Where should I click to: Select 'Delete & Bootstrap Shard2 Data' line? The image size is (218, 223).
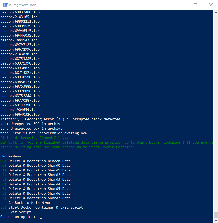[36, 175]
